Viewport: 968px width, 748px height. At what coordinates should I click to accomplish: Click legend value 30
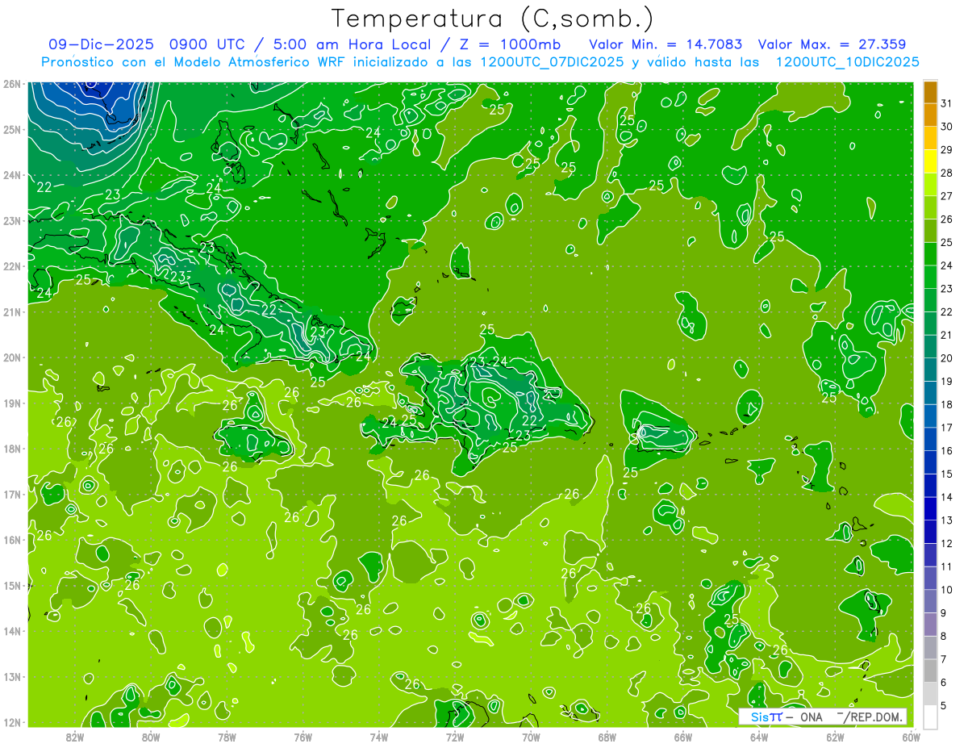[x=946, y=127]
